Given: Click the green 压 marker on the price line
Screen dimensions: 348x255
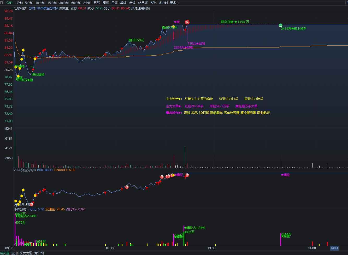Looking at the screenshot, I should coord(281,25).
